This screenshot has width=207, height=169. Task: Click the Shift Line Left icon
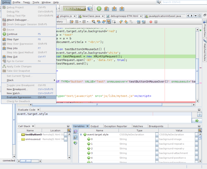(138, 22)
